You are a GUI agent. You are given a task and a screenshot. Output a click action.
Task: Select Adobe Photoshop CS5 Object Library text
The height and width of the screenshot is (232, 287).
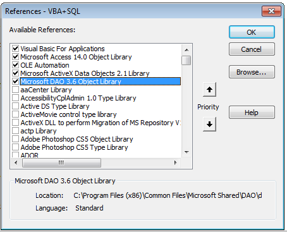point(76,139)
